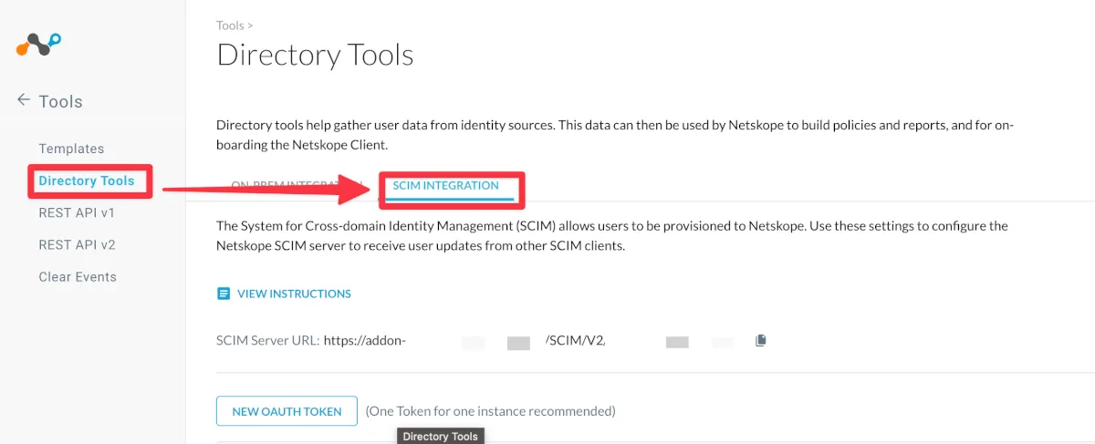1095x444 pixels.
Task: Open Templates in the sidebar
Action: pos(71,149)
